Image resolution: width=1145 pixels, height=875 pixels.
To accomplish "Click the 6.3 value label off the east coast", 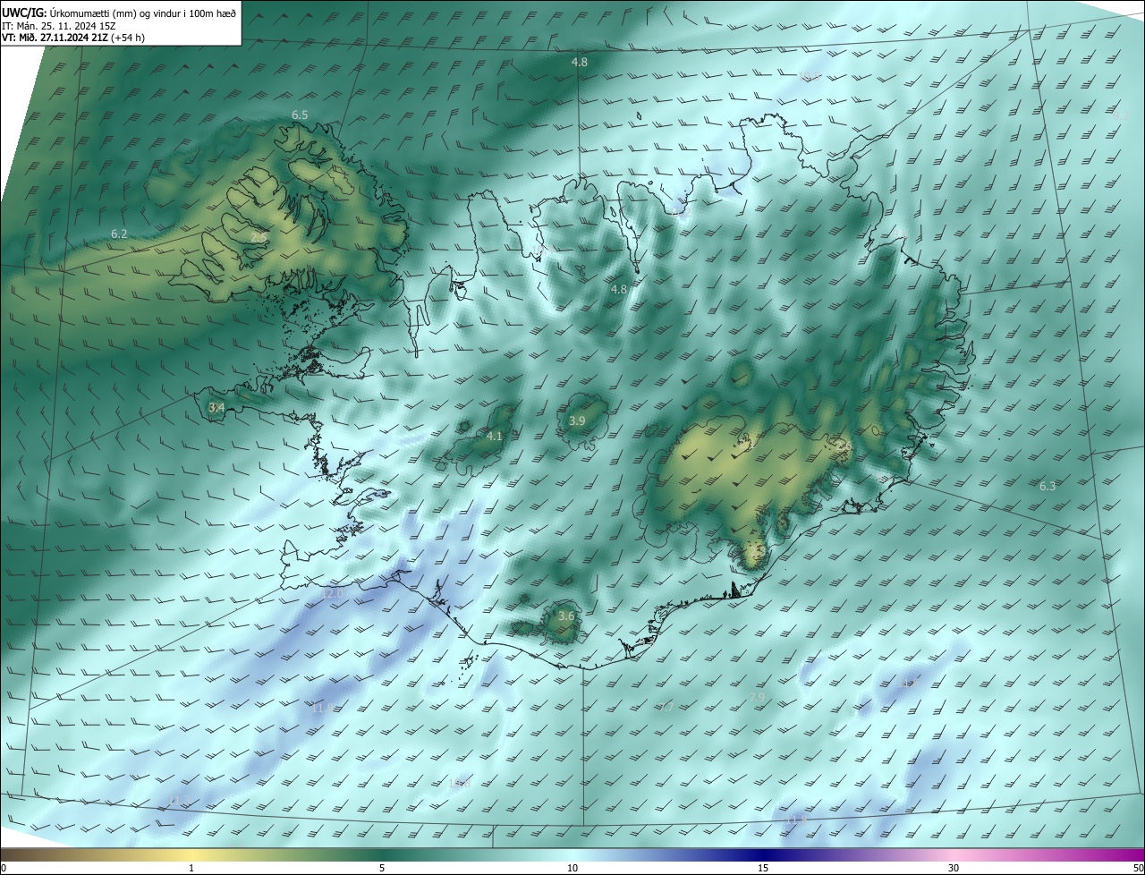I will 1047,486.
